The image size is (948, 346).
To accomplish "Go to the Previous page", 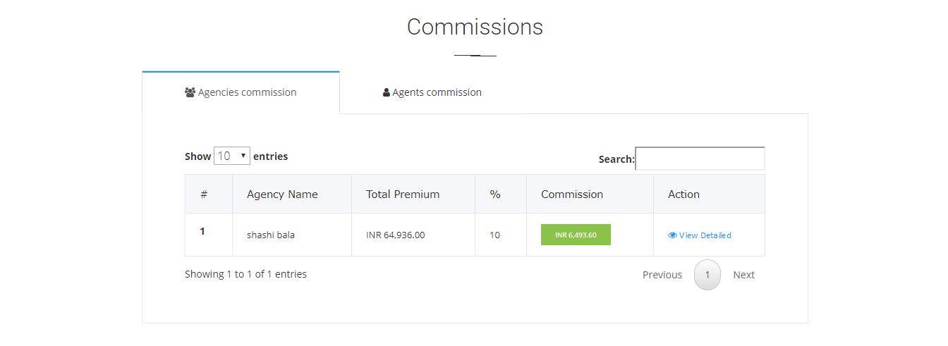I will click(x=662, y=275).
